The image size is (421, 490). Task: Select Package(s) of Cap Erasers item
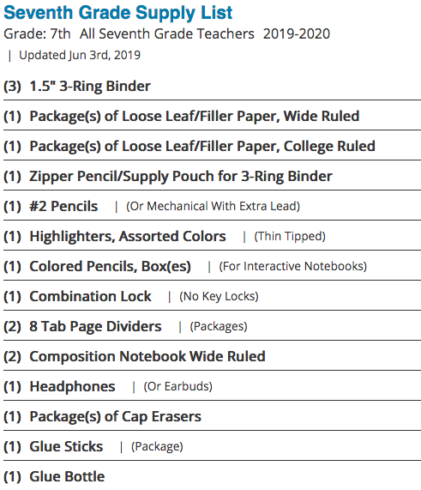(x=115, y=416)
